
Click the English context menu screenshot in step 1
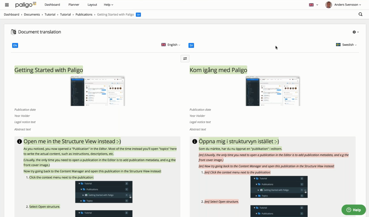(104, 192)
